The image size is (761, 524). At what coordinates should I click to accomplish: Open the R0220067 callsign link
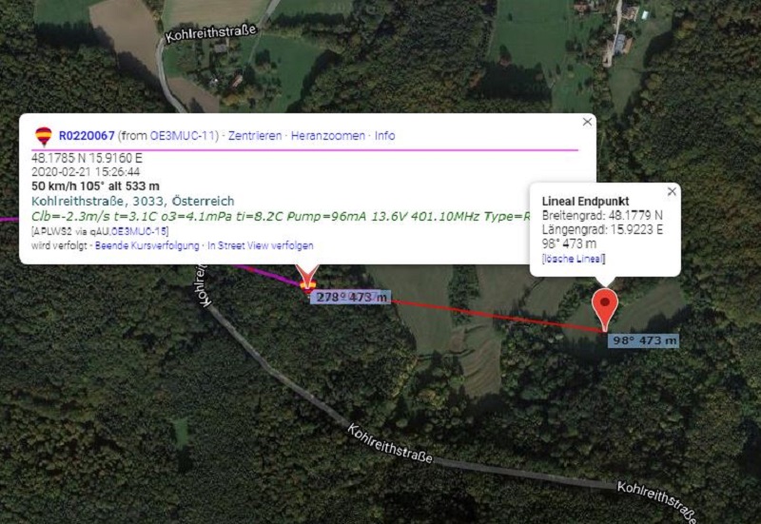point(87,136)
